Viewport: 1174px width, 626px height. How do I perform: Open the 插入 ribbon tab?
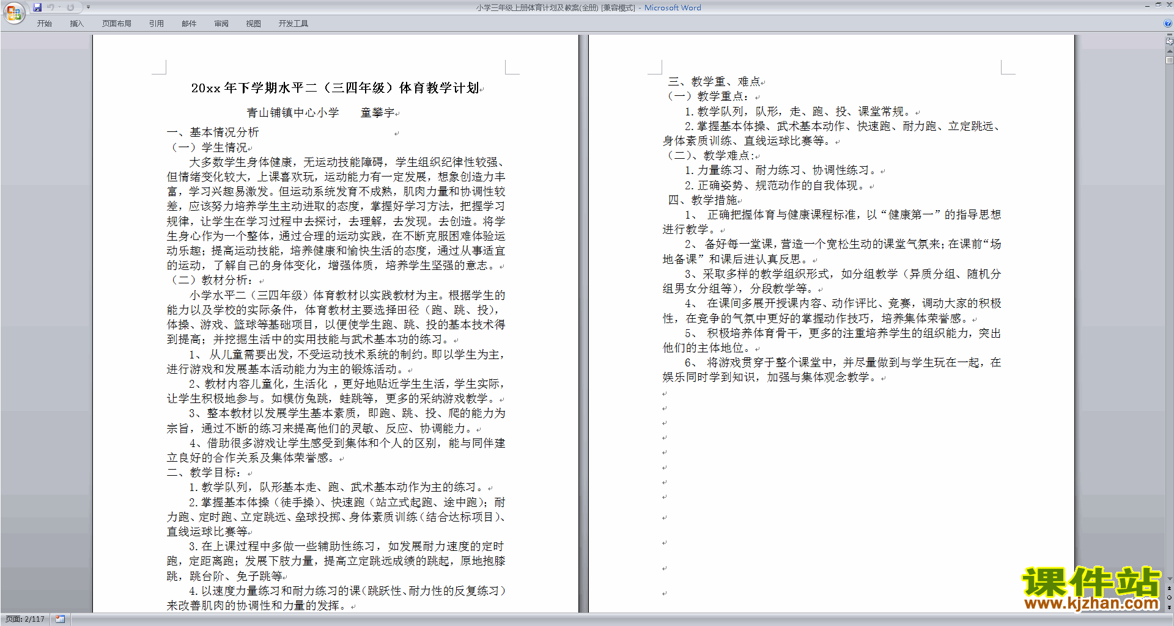click(76, 24)
